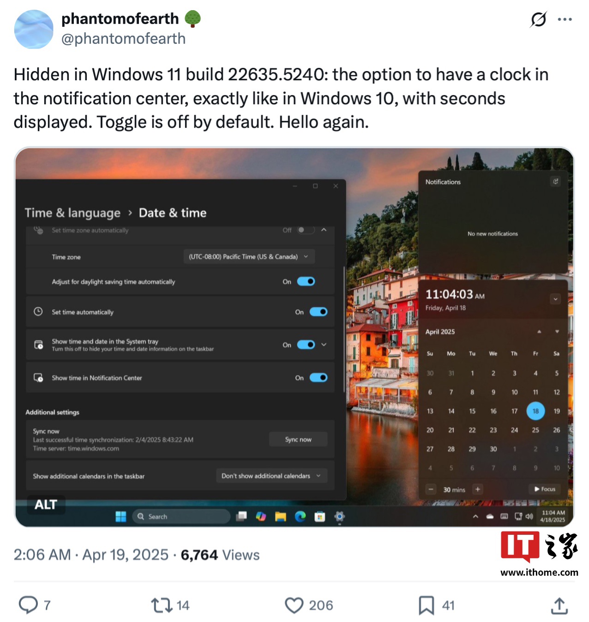Start a Focus session button
Screen dimensions: 589x622
(x=545, y=489)
